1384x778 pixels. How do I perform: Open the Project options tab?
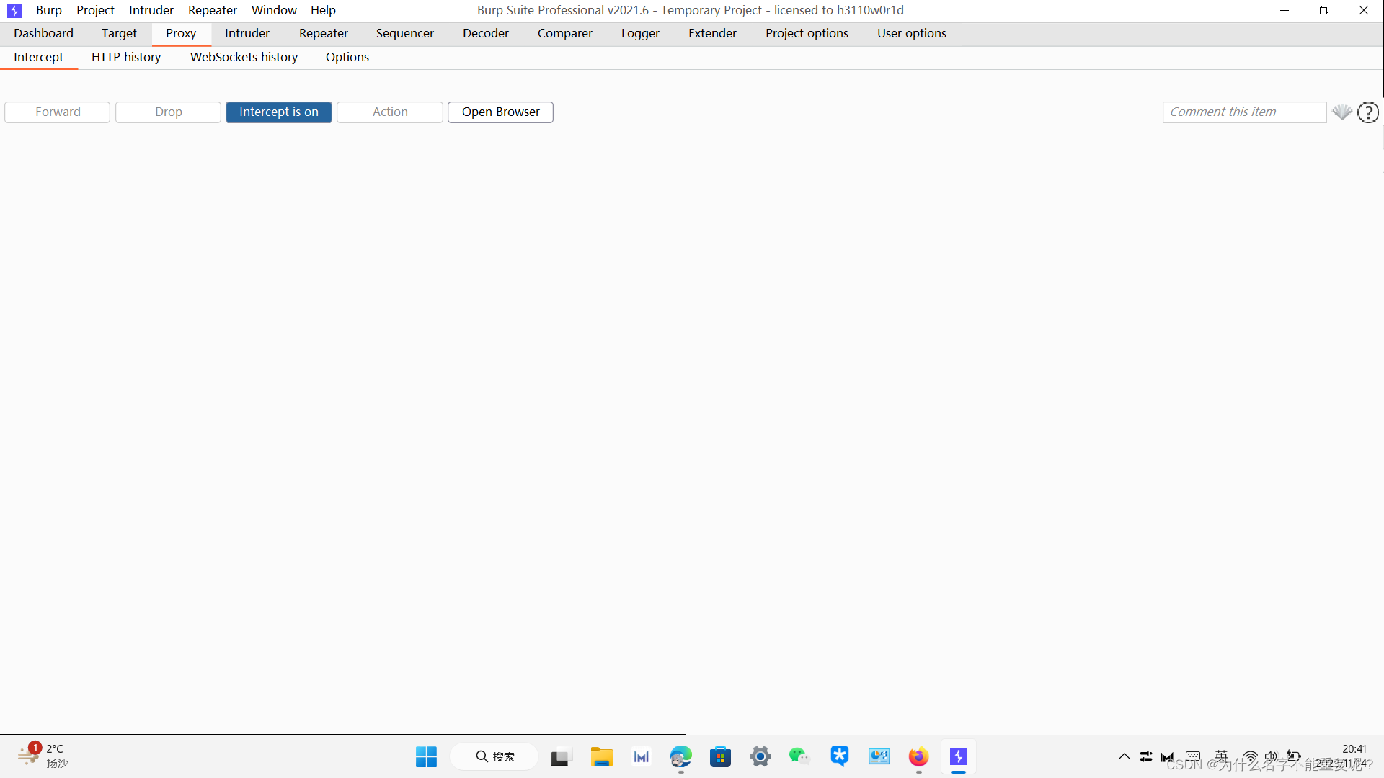[x=807, y=34]
